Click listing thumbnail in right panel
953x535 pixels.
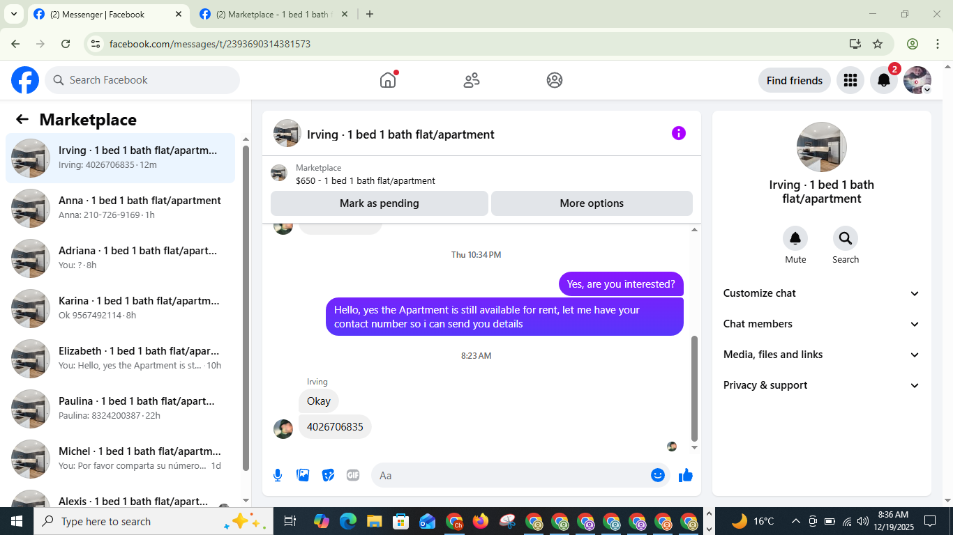(x=822, y=147)
